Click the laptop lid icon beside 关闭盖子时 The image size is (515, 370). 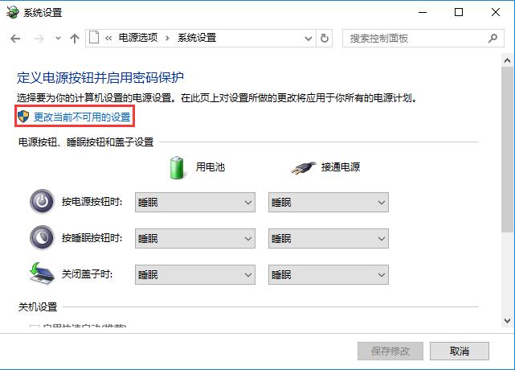point(40,274)
